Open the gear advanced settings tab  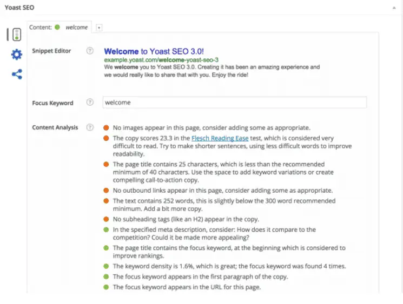coord(17,55)
